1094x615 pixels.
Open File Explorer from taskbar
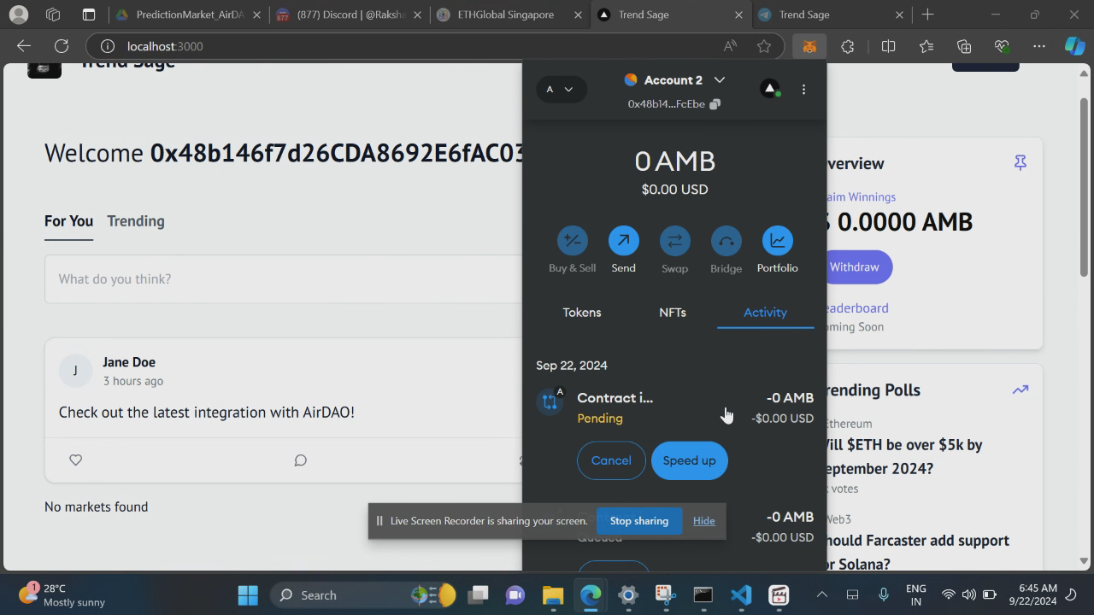click(x=553, y=594)
